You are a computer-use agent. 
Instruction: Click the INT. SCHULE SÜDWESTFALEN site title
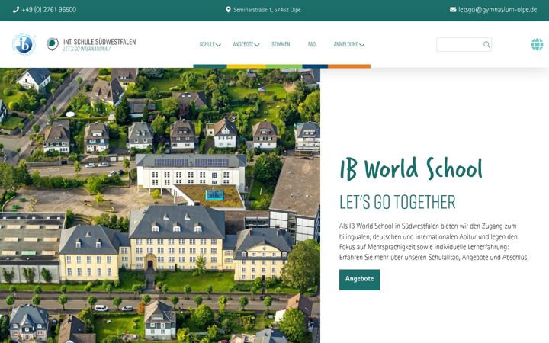pyautogui.click(x=99, y=42)
